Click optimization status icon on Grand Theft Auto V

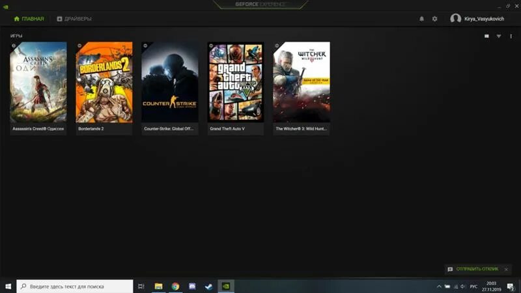tap(211, 46)
